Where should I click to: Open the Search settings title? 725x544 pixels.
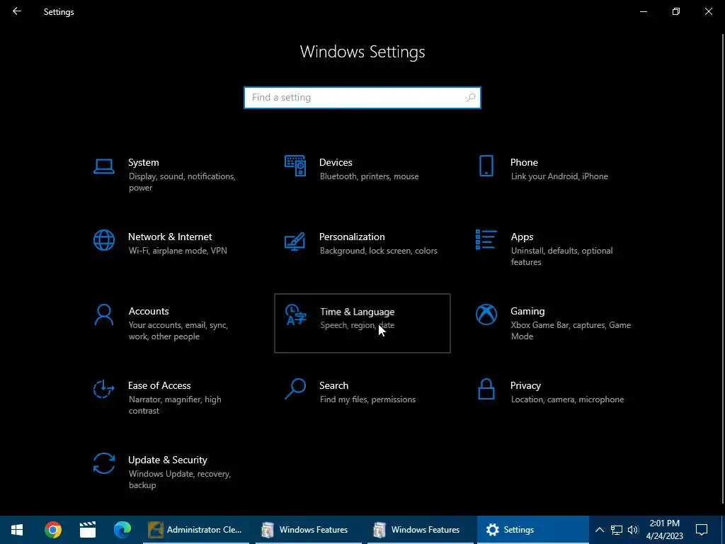click(x=334, y=386)
